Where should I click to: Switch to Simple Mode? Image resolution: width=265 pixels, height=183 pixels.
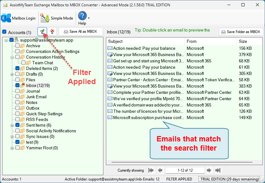click(x=57, y=18)
